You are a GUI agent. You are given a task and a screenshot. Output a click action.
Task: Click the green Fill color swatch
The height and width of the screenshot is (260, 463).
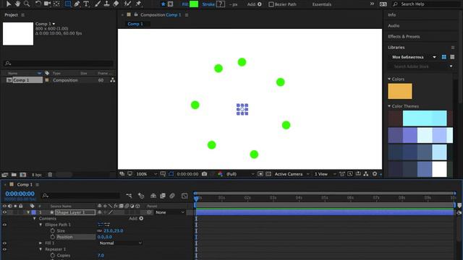tap(194, 4)
